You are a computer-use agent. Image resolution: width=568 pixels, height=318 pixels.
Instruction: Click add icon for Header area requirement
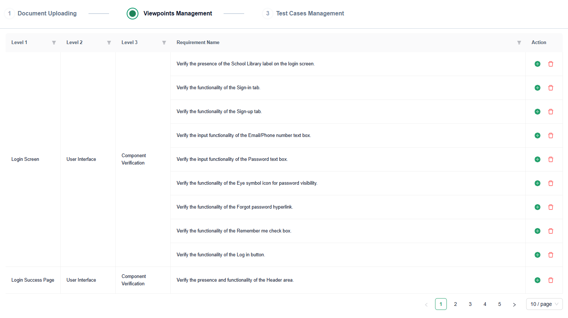[538, 280]
